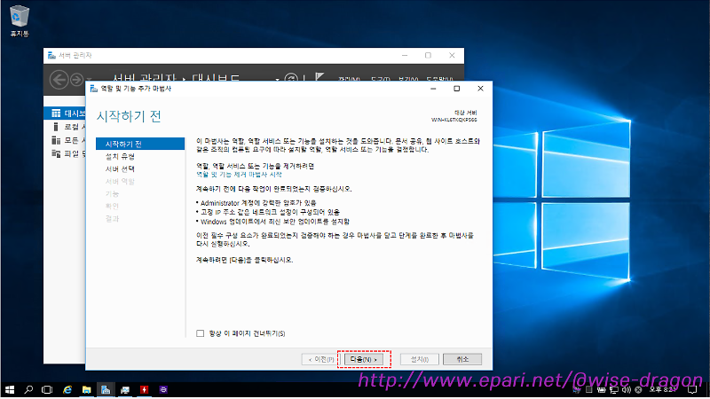Click the volume speaker tray icon
Image resolution: width=710 pixels, height=399 pixels.
click(x=627, y=389)
